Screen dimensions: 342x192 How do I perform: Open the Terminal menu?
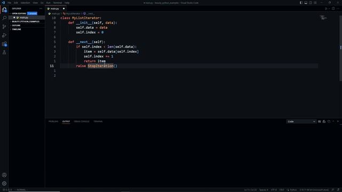point(58,3)
